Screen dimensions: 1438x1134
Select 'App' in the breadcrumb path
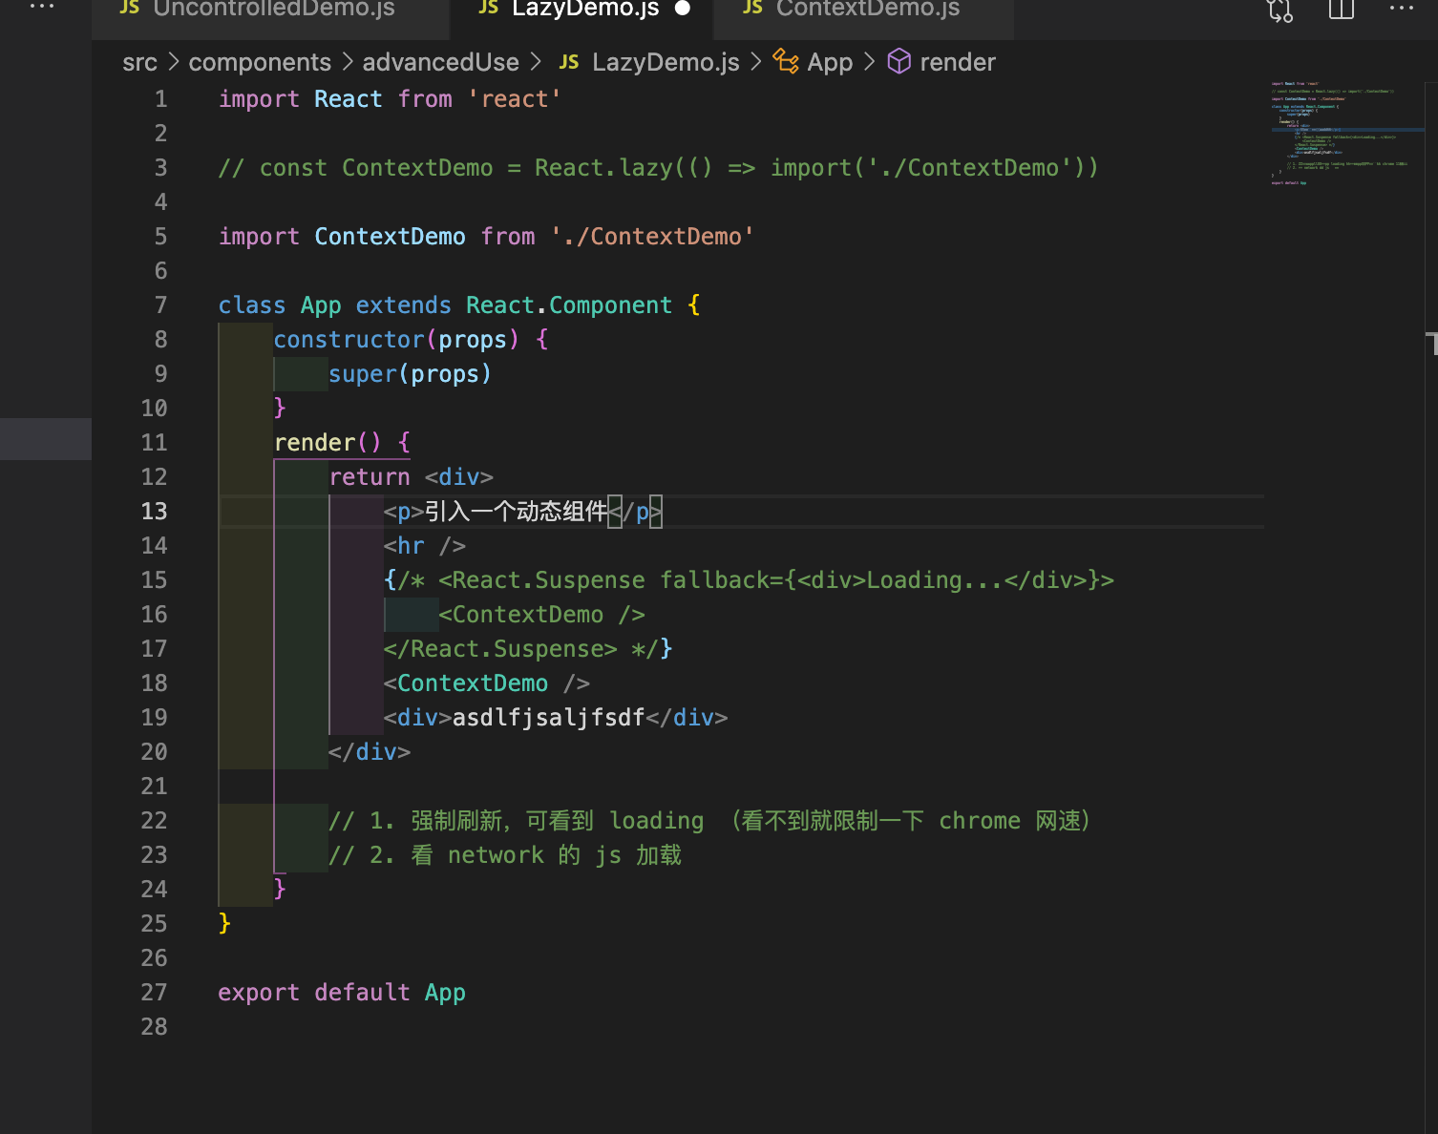pyautogui.click(x=830, y=63)
